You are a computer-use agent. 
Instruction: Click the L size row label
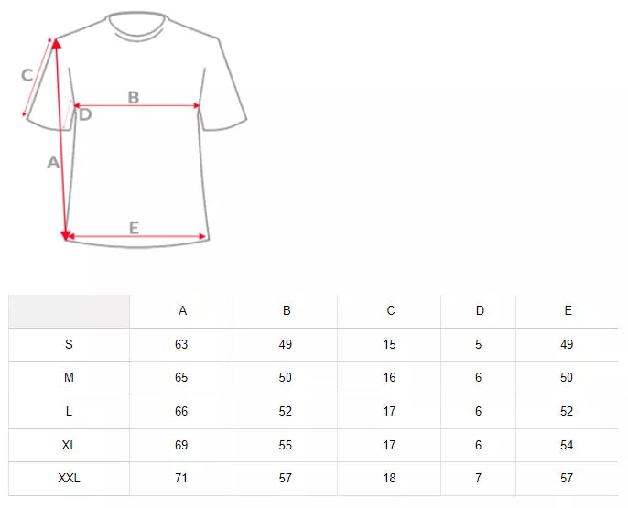pos(69,412)
